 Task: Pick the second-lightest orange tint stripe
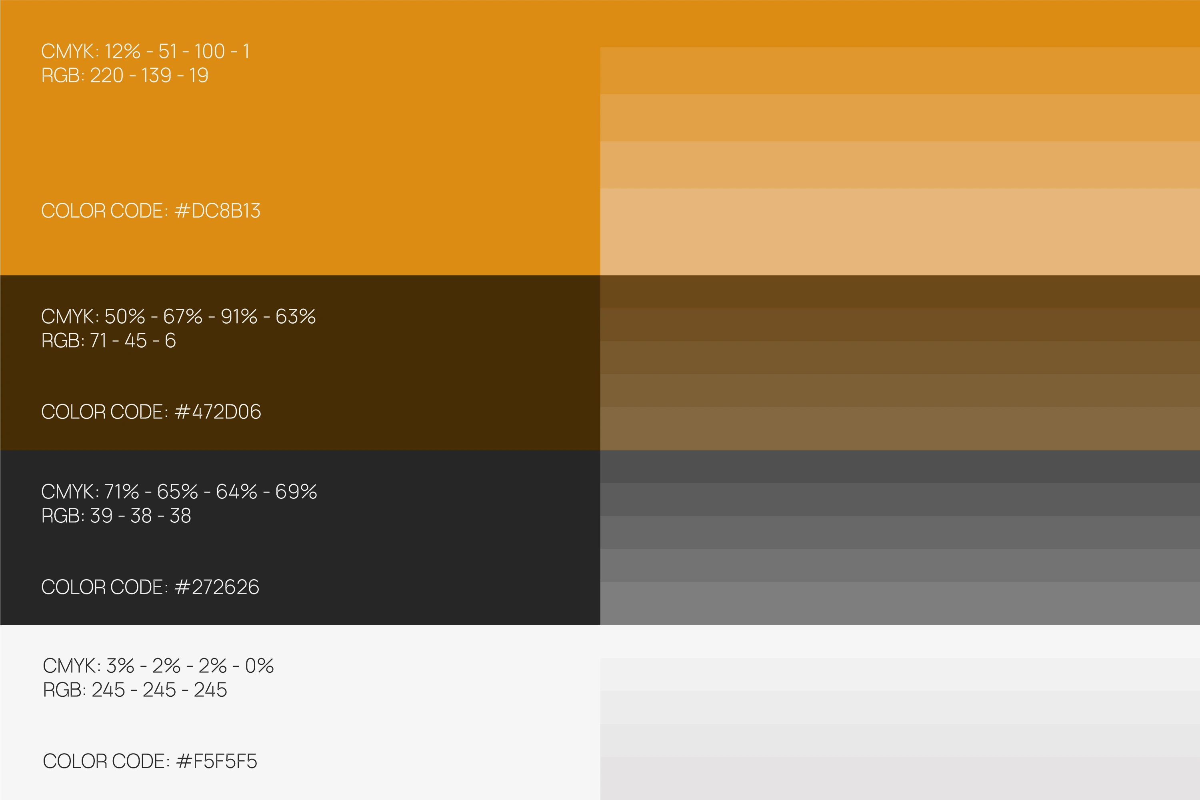pyautogui.click(x=900, y=165)
